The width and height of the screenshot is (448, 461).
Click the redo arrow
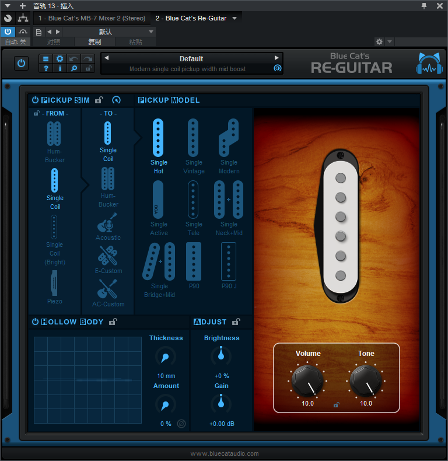point(87,59)
